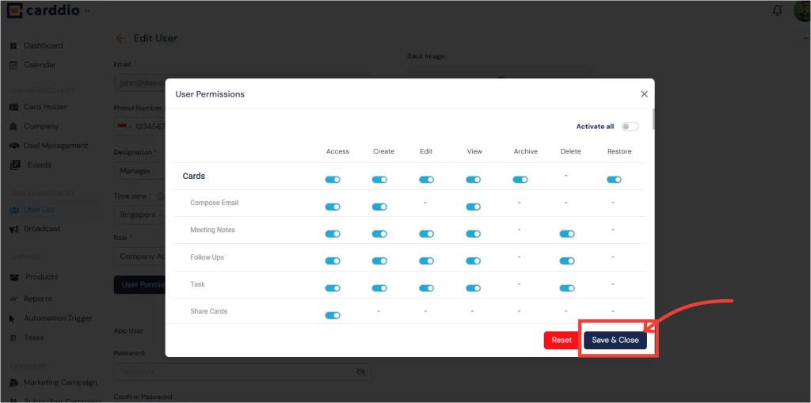Open Card Holder via its sidebar icon
The width and height of the screenshot is (811, 403).
(x=14, y=107)
